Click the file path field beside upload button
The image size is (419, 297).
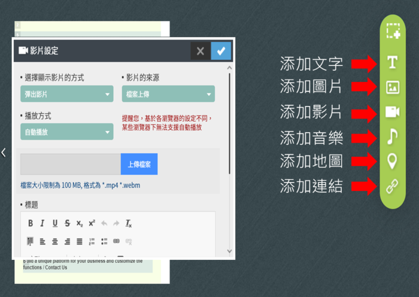71,164
